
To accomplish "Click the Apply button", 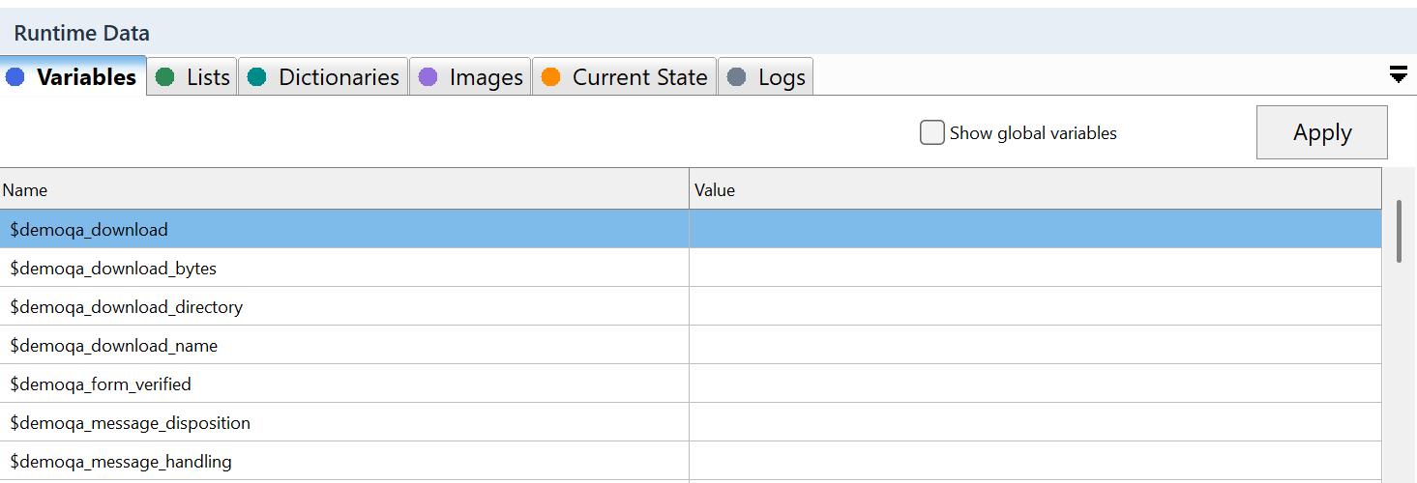I will click(x=1322, y=132).
